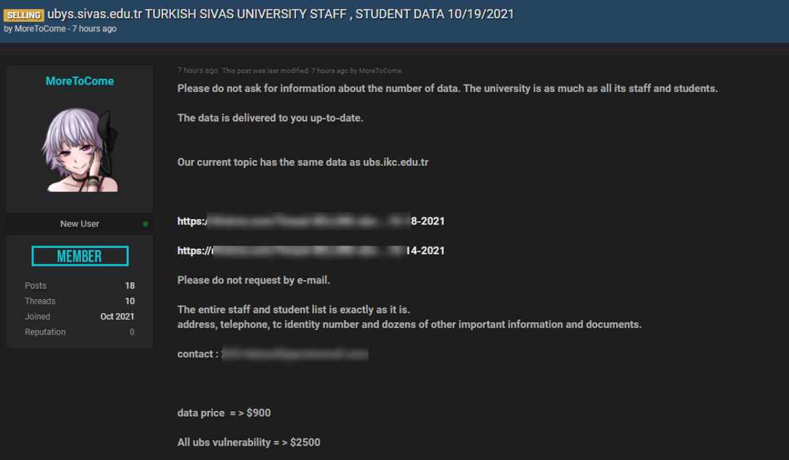Screen dimensions: 789x460
Task: Open MoreToCome's anime avatar image
Action: [80, 150]
